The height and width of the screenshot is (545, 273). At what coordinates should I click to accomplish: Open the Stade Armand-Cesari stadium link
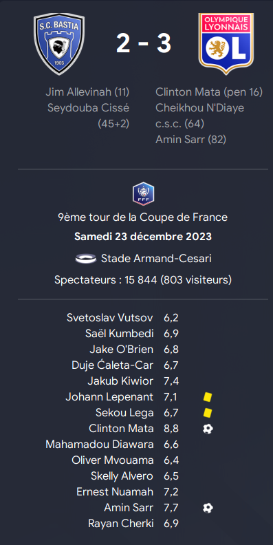(x=156, y=259)
